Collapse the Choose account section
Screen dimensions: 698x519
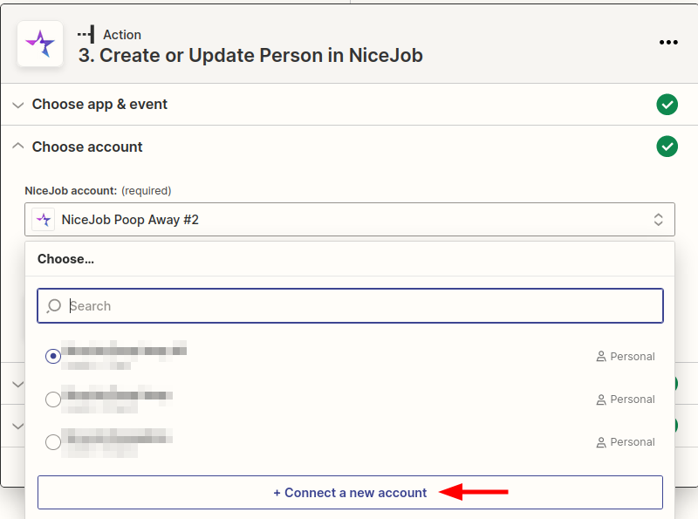(x=18, y=147)
